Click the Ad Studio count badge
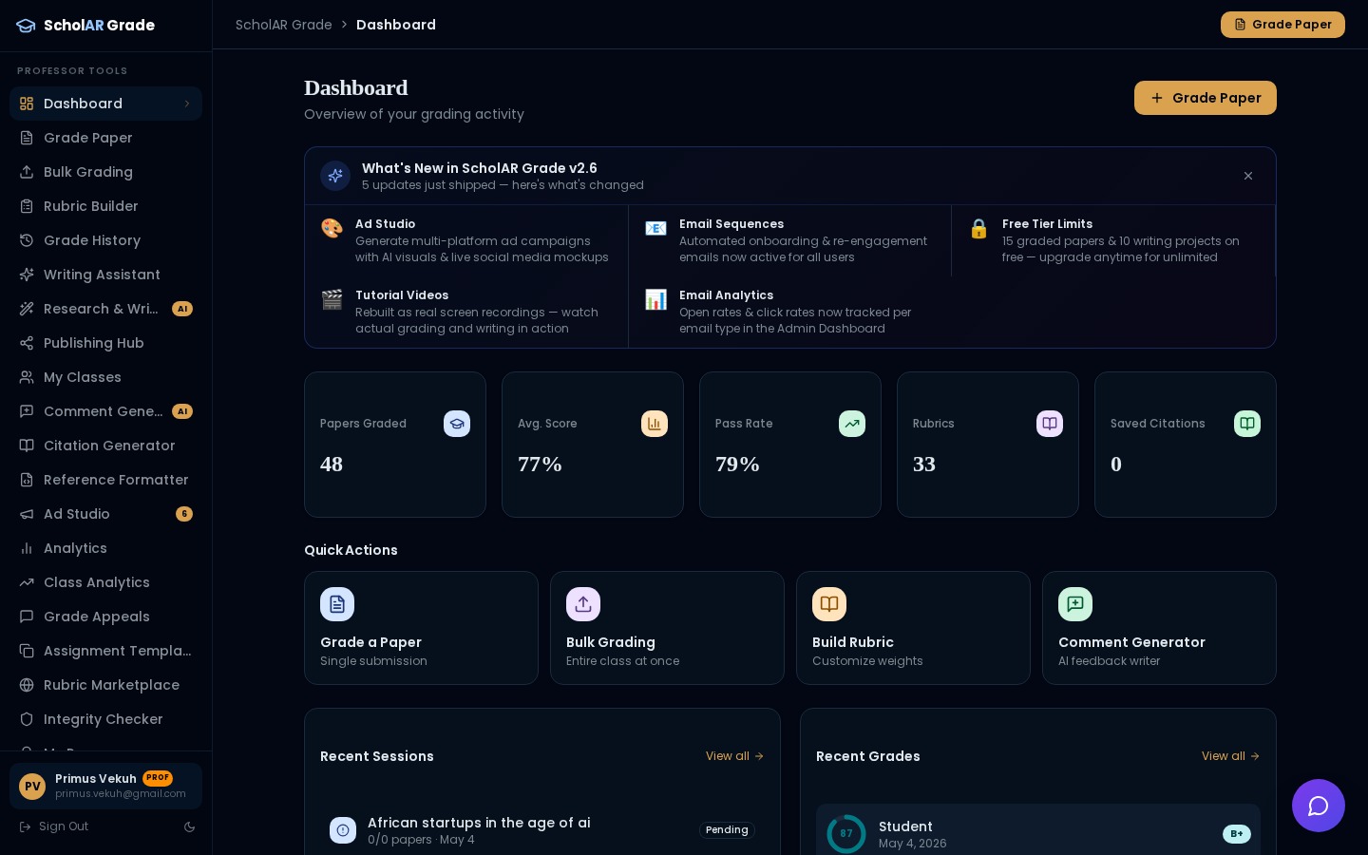Image resolution: width=1368 pixels, height=855 pixels. (184, 514)
